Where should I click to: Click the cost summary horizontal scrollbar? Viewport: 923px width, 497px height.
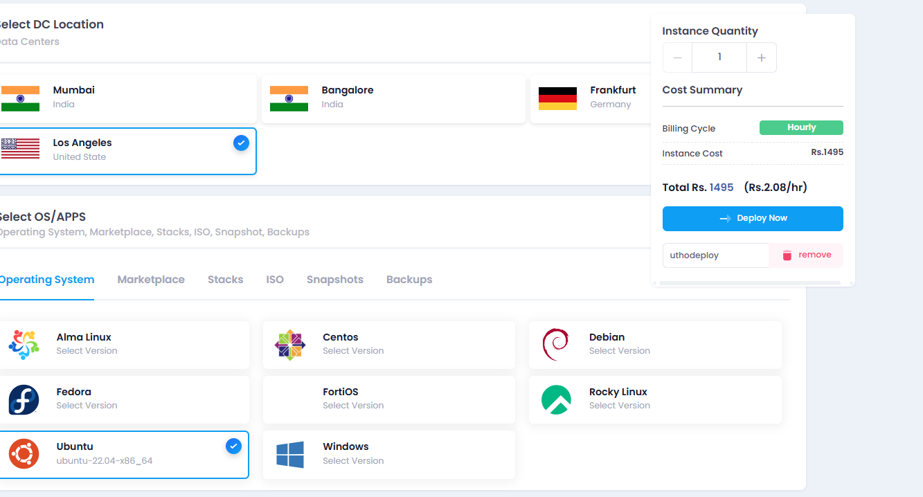point(749,283)
